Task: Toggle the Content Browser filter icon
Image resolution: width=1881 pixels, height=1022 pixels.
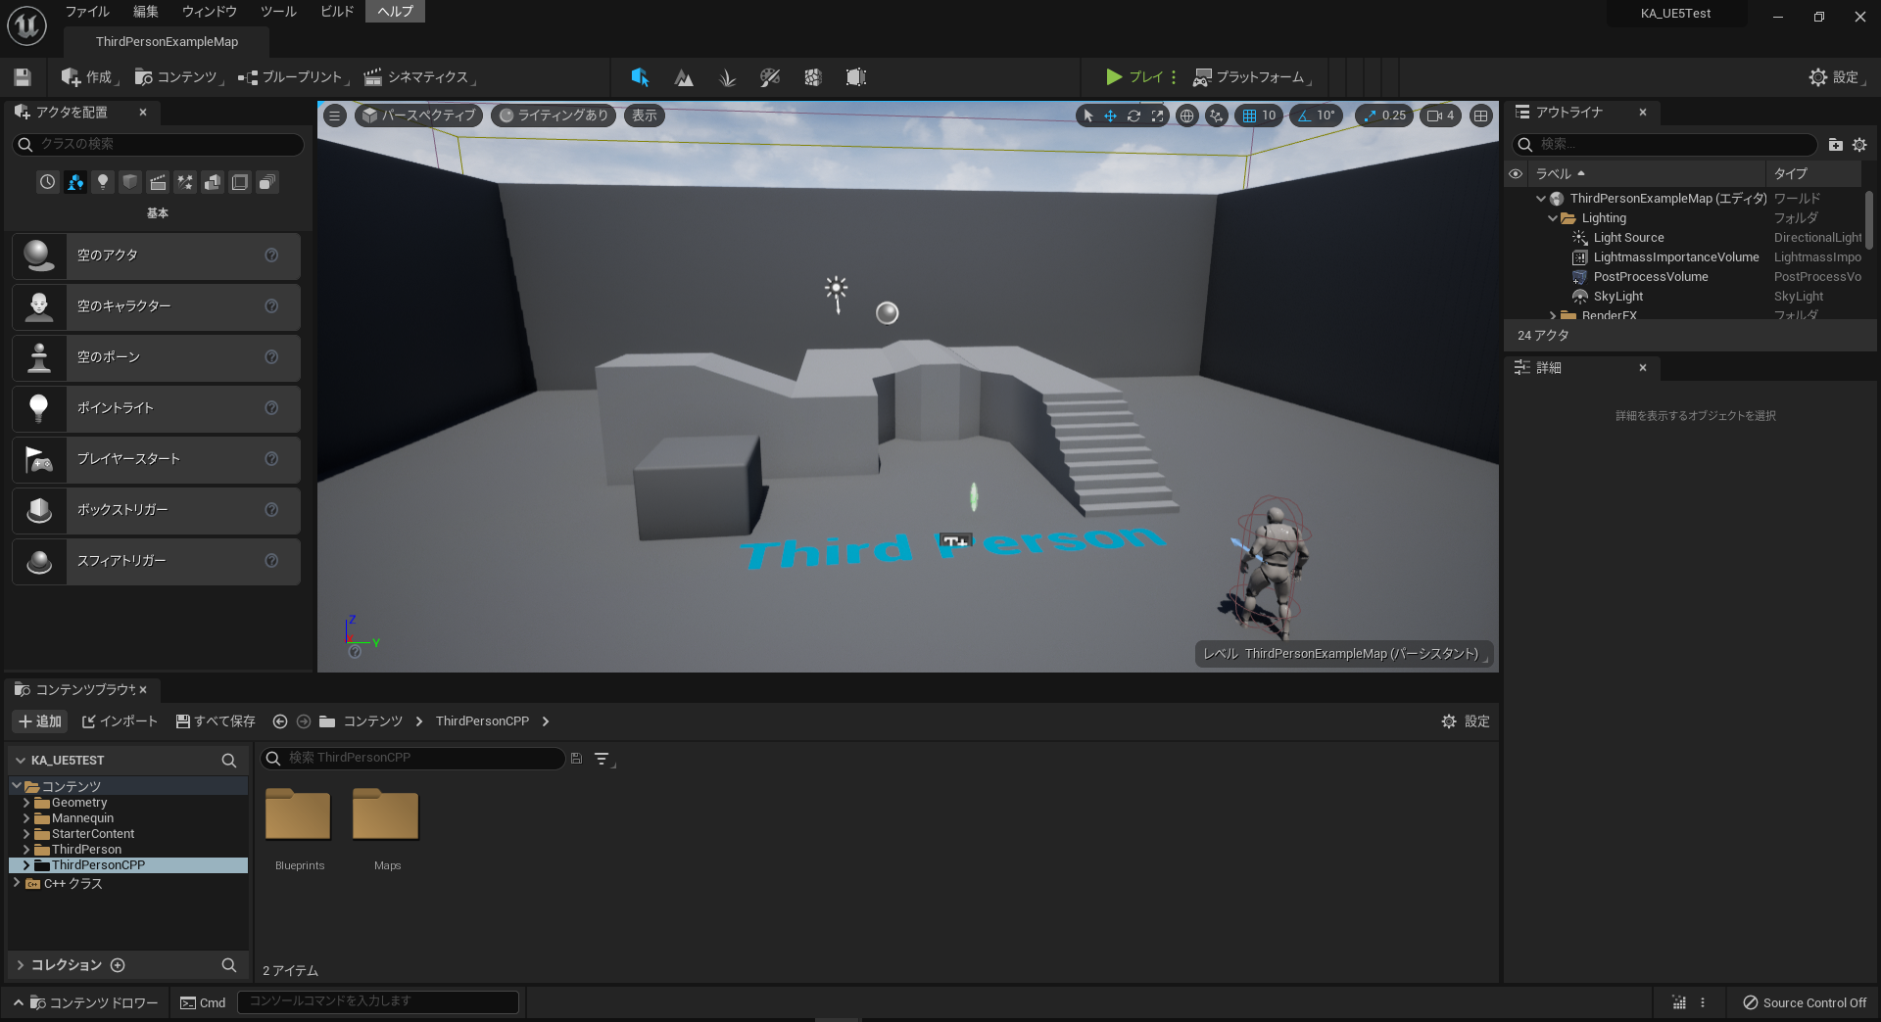Action: 603,759
